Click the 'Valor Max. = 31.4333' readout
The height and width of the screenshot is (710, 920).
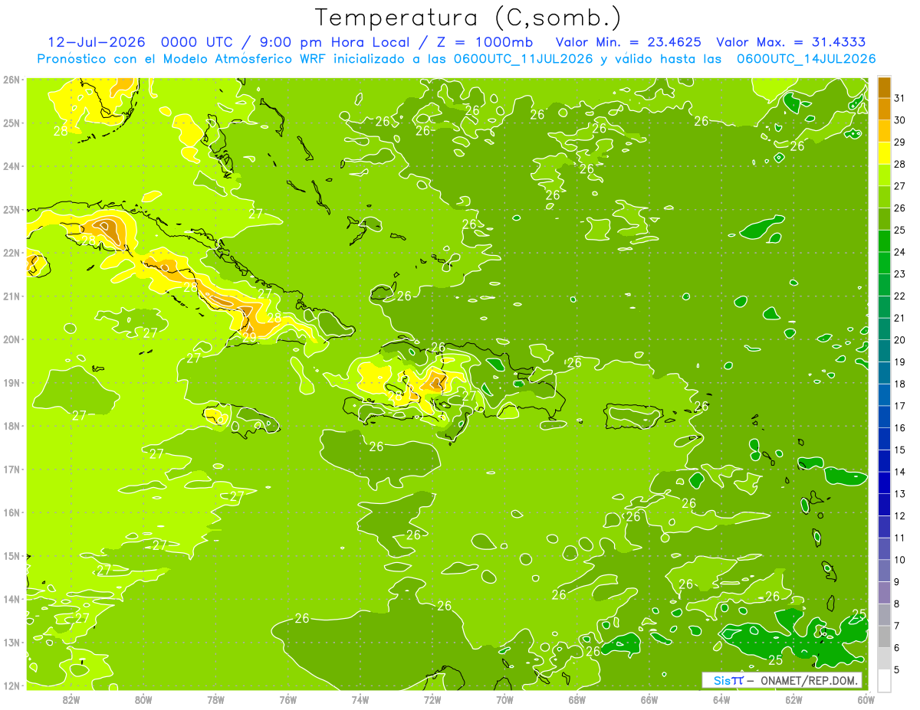(x=791, y=42)
